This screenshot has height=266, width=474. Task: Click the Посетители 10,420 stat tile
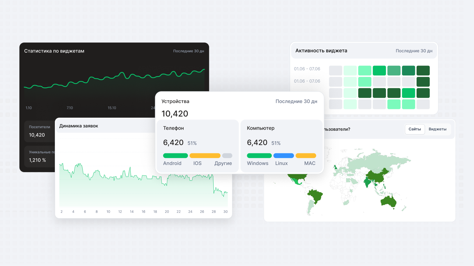[40, 131]
